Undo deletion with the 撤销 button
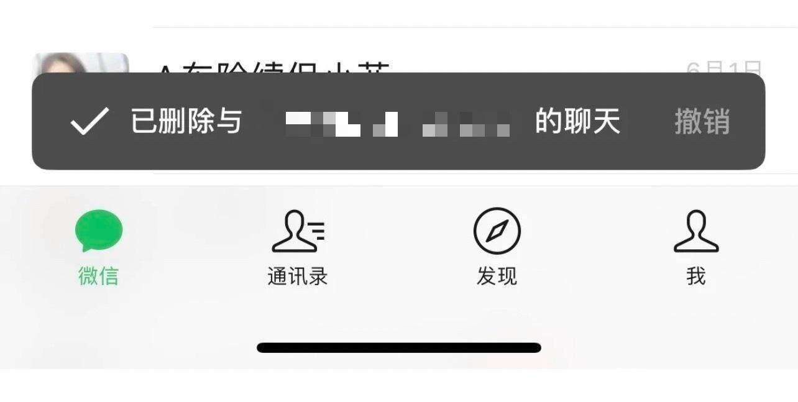 click(x=702, y=121)
